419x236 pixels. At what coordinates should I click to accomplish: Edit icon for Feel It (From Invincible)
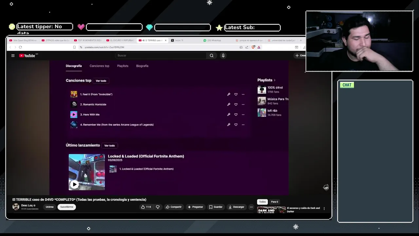coord(229,94)
